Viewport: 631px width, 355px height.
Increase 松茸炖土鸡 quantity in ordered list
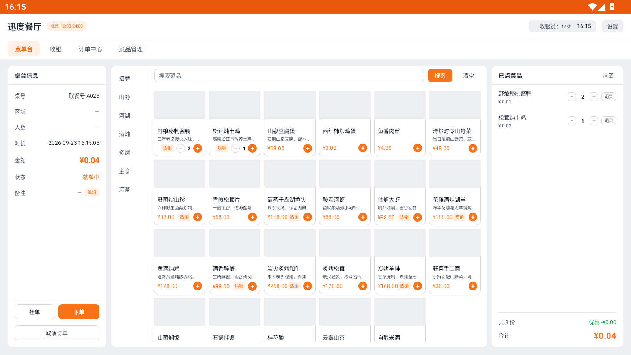click(594, 121)
